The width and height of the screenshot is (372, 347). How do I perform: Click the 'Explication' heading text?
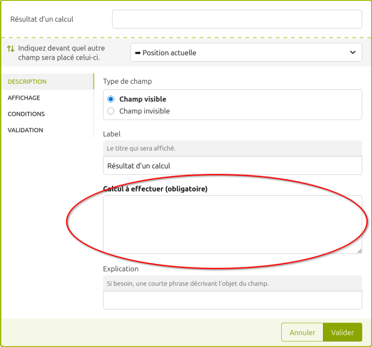(x=121, y=269)
